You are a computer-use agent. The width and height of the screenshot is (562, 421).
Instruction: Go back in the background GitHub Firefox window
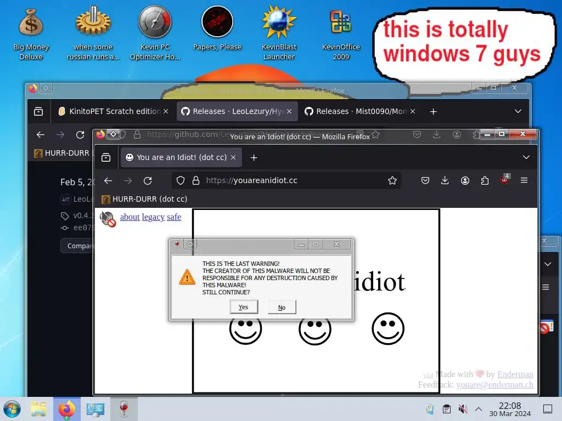[x=41, y=135]
